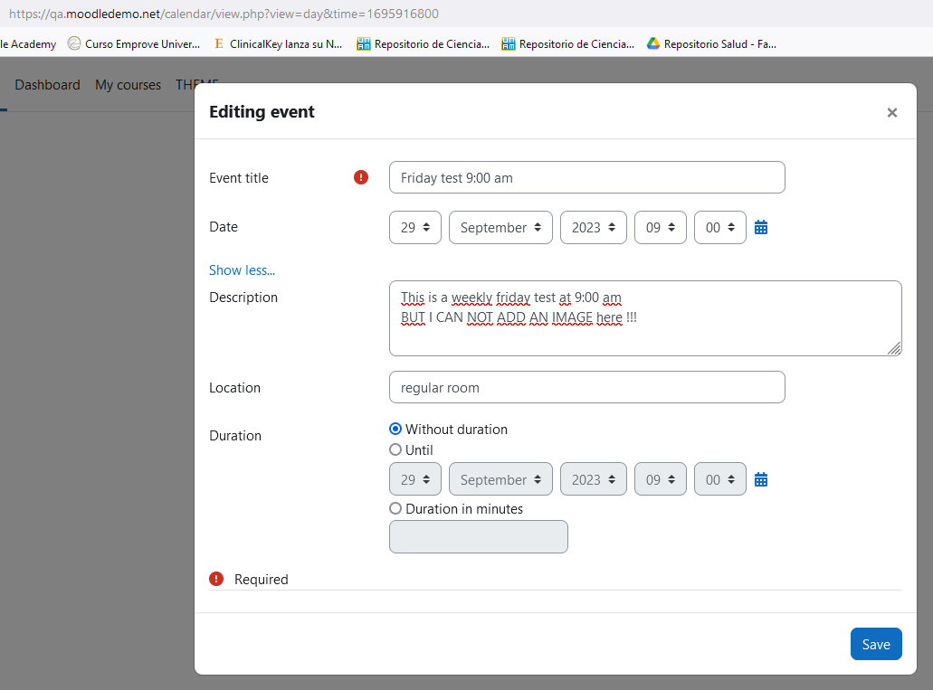The height and width of the screenshot is (690, 933).
Task: Open the Until date calendar picker icon
Action: (x=760, y=479)
